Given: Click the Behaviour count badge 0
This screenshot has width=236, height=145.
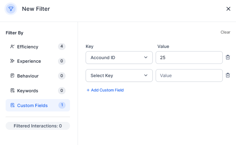Looking at the screenshot, I should pyautogui.click(x=62, y=75).
